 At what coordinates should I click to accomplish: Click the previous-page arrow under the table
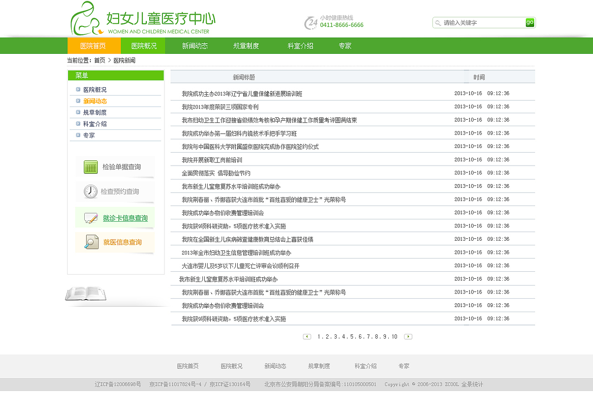[x=307, y=336]
